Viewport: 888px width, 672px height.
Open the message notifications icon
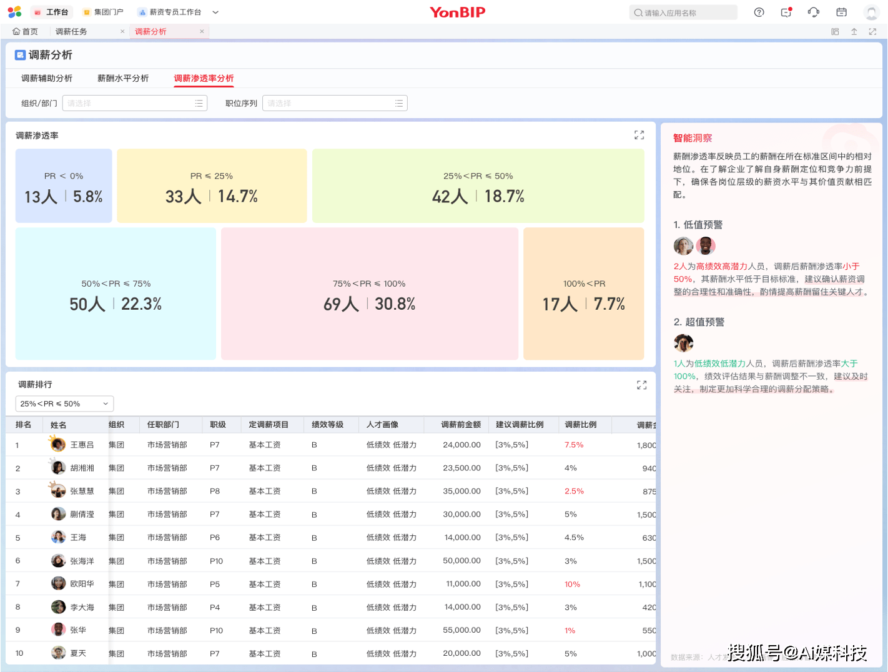click(786, 12)
